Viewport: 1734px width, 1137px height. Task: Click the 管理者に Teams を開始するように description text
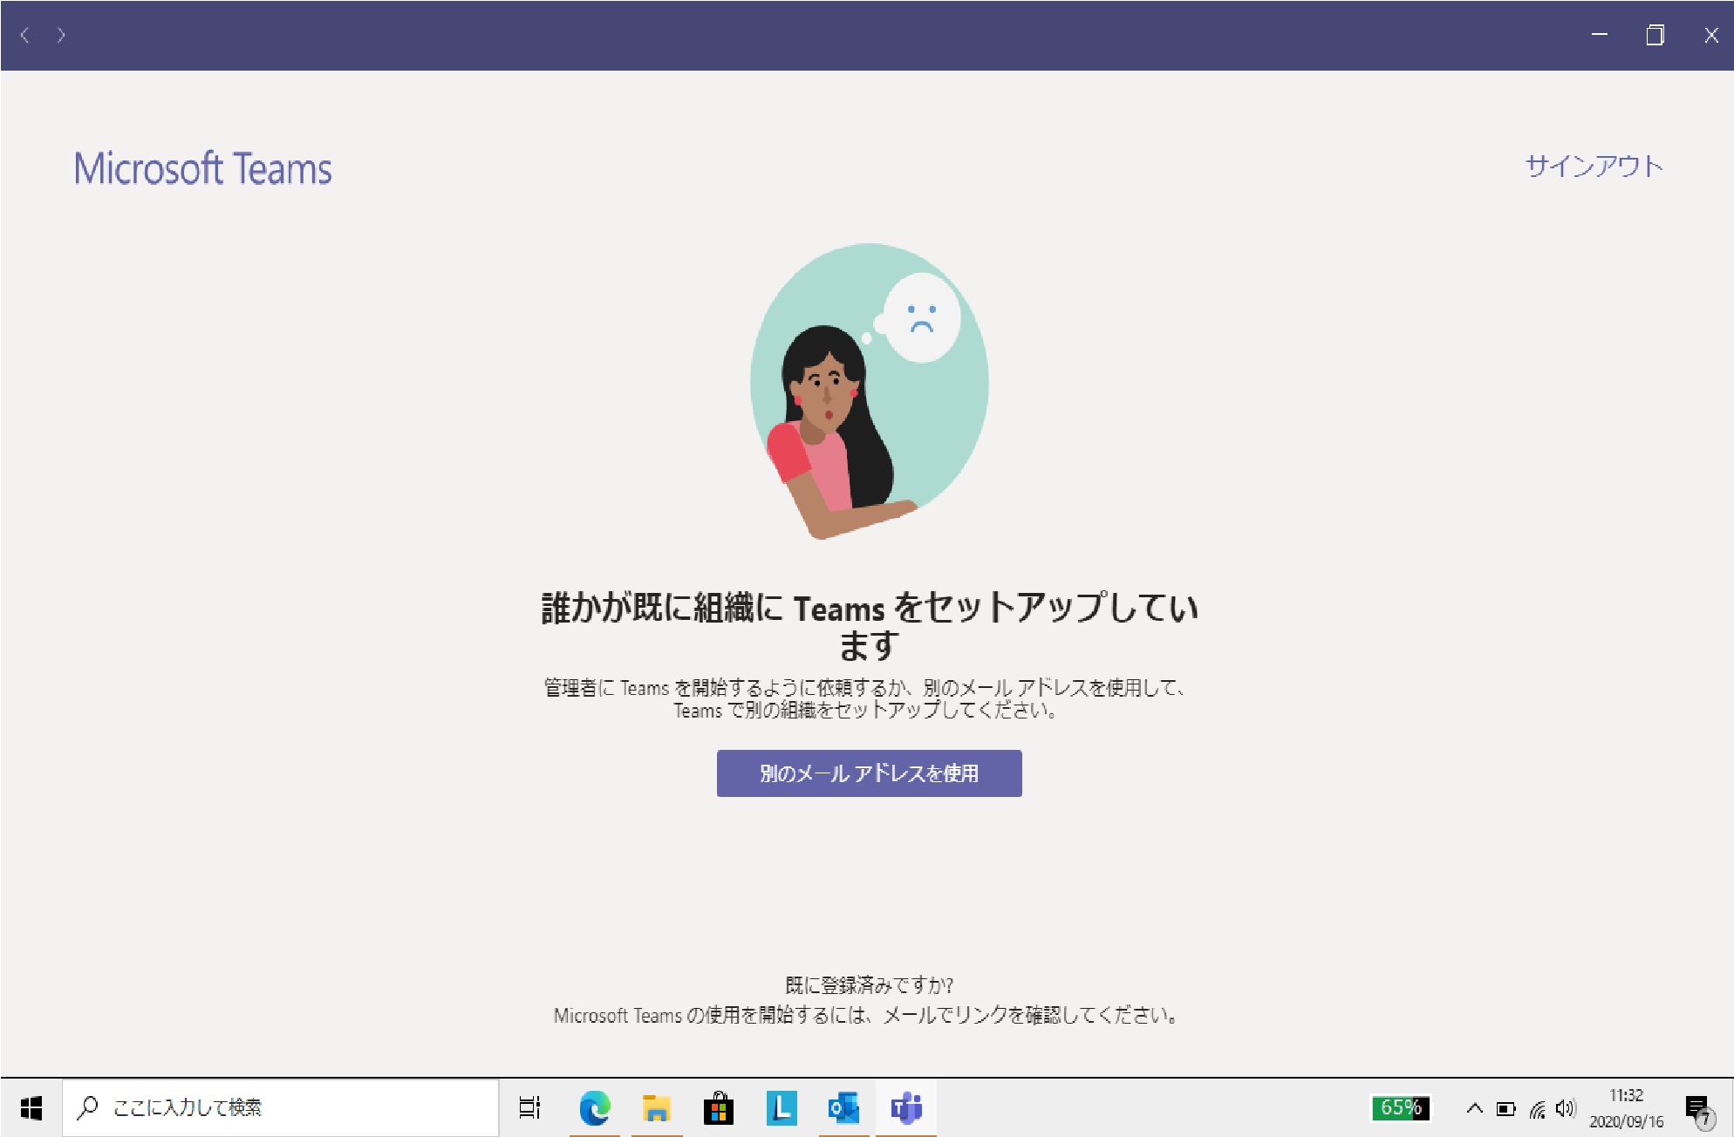point(865,698)
